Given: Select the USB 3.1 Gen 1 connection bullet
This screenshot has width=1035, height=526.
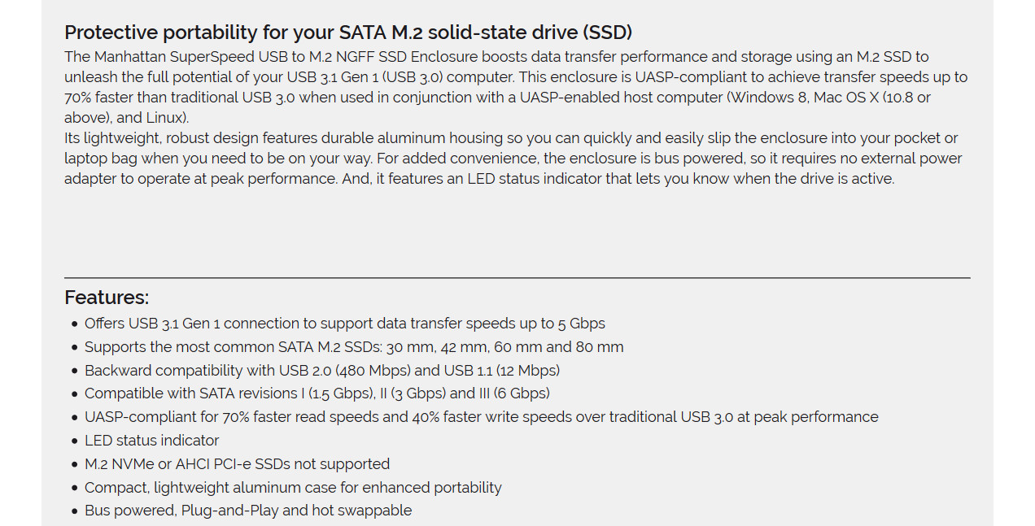Looking at the screenshot, I should click(x=345, y=324).
